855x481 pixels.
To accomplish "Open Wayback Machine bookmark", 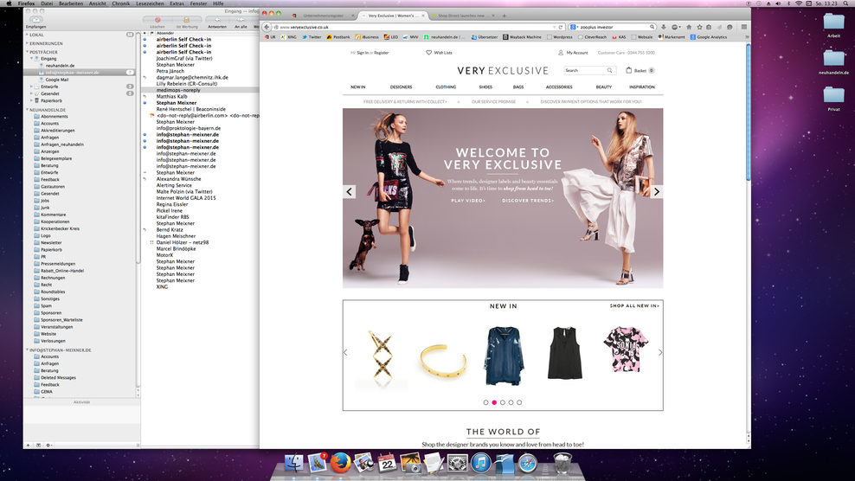I will pyautogui.click(x=523, y=37).
